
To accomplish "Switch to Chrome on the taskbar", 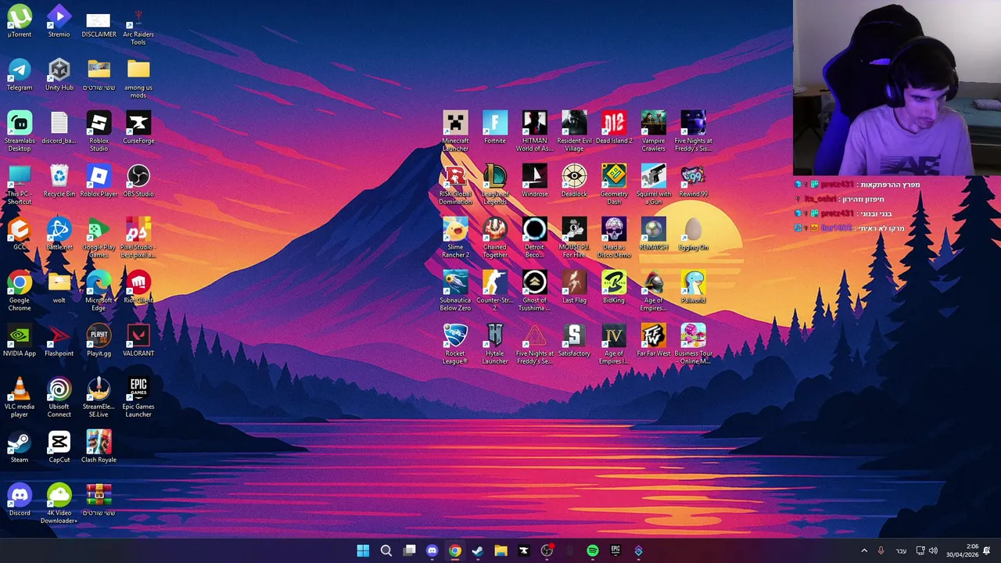I will [x=454, y=550].
